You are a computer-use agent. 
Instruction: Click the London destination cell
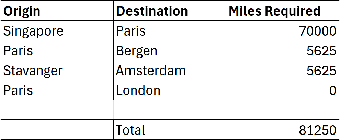click(x=170, y=91)
